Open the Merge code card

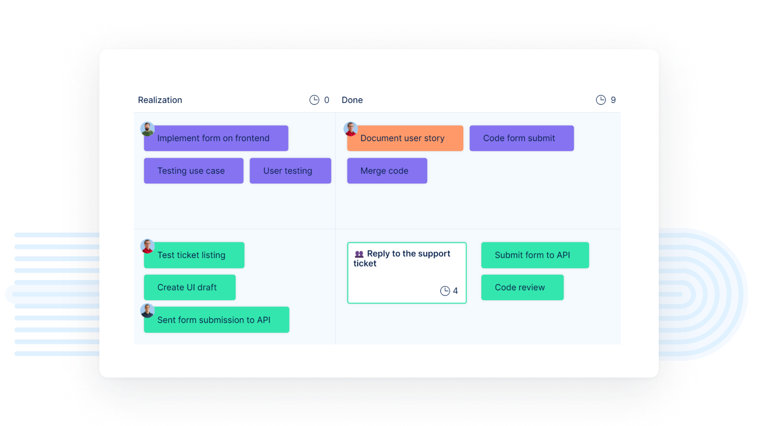(x=387, y=171)
